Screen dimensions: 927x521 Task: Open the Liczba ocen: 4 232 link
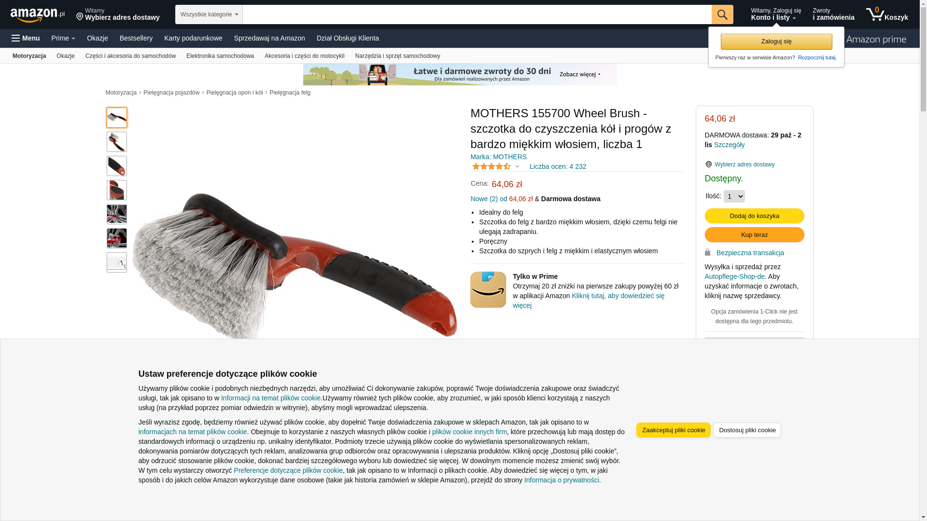558,166
